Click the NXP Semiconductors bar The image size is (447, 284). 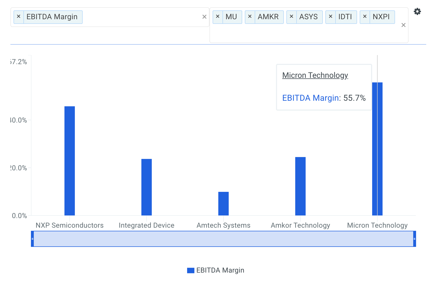70,161
